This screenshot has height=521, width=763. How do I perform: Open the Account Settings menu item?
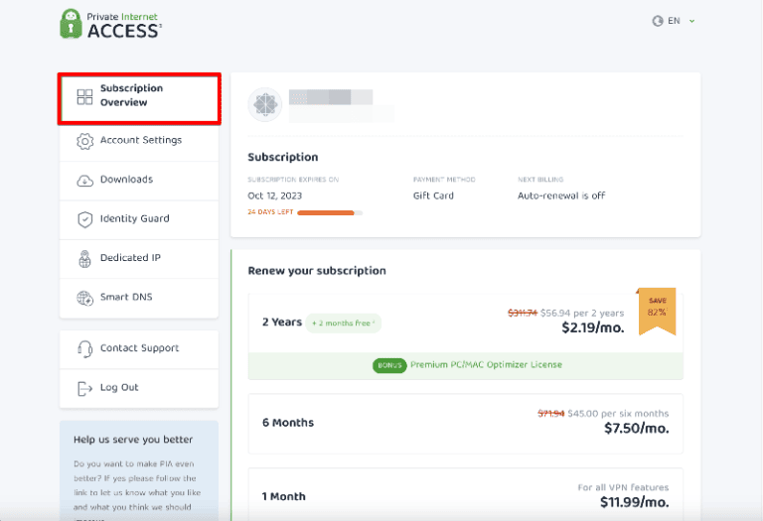coord(140,141)
